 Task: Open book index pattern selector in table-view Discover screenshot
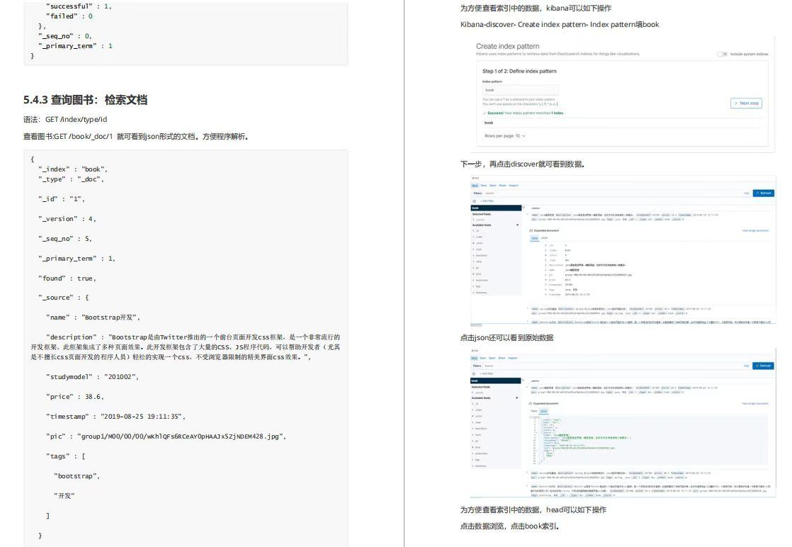496,208
